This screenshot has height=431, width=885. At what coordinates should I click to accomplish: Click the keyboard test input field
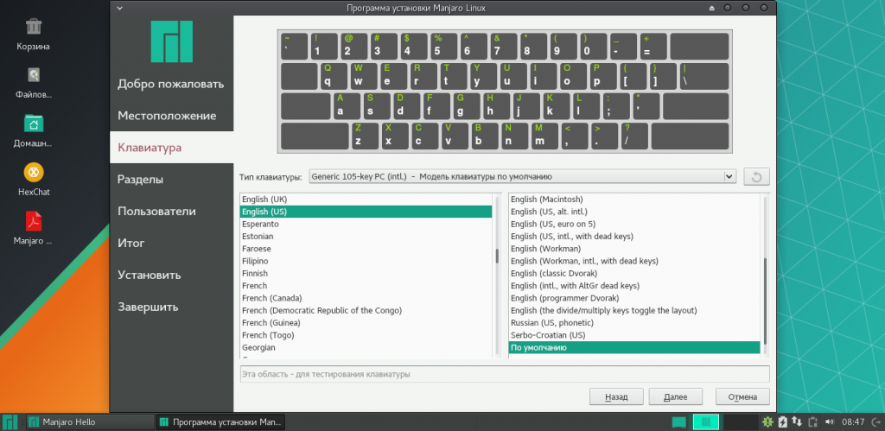[x=504, y=374]
